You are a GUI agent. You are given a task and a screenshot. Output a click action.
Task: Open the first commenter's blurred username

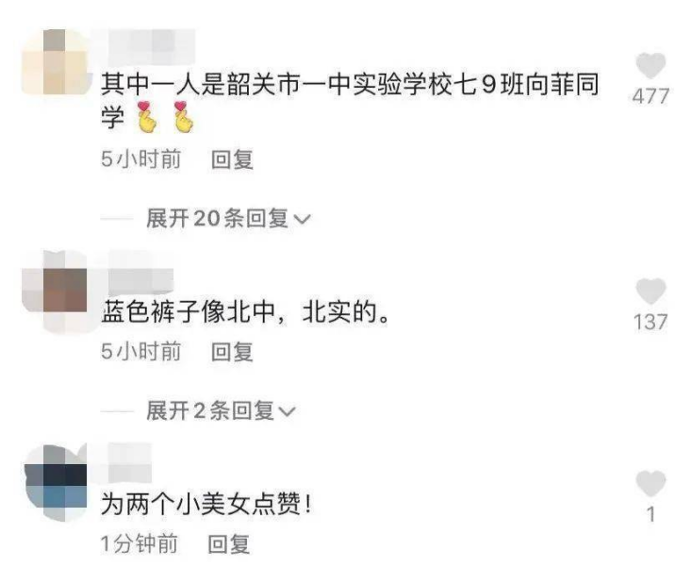tap(152, 45)
